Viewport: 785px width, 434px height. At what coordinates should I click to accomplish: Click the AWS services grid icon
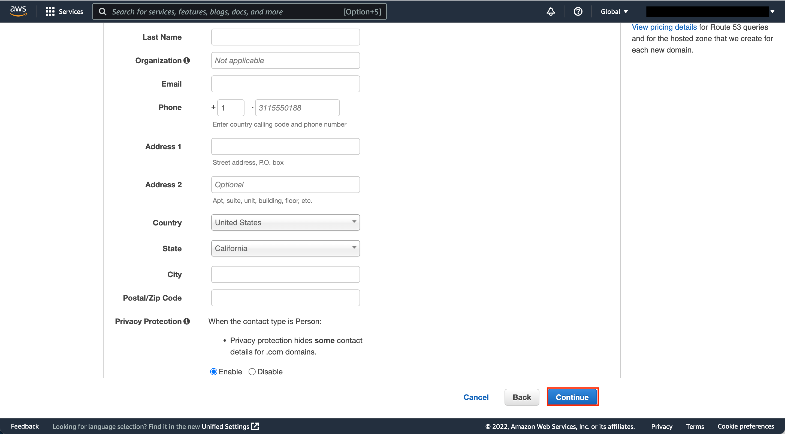[51, 11]
